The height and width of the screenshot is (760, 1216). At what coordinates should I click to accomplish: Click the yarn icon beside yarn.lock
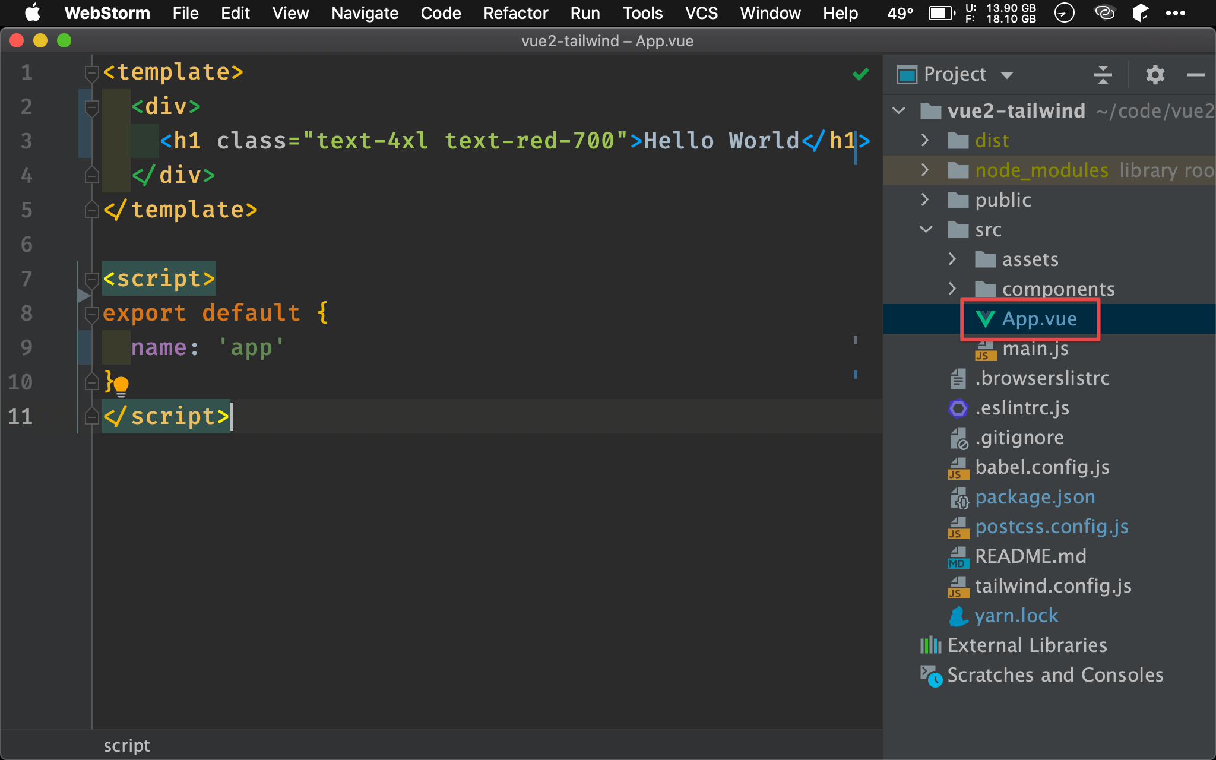[958, 616]
